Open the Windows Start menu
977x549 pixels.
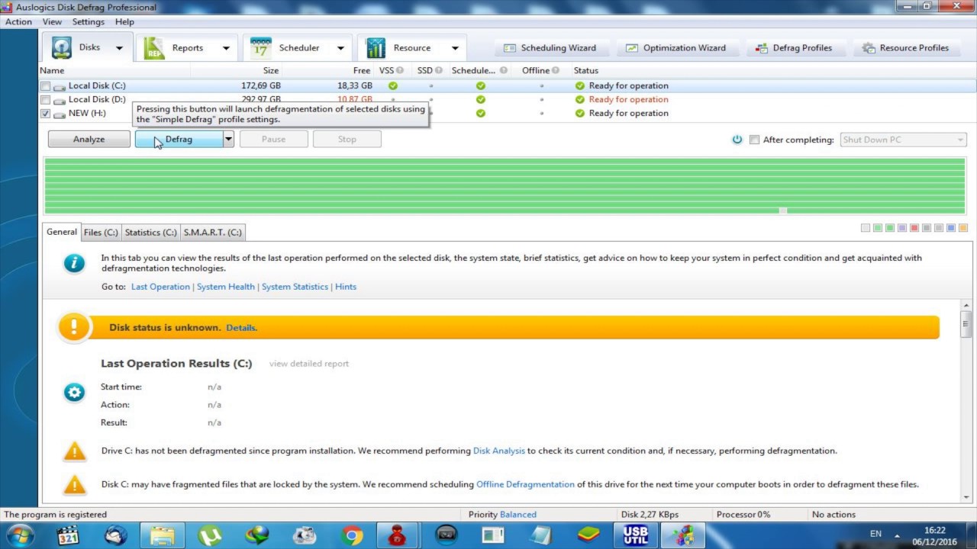tap(20, 535)
